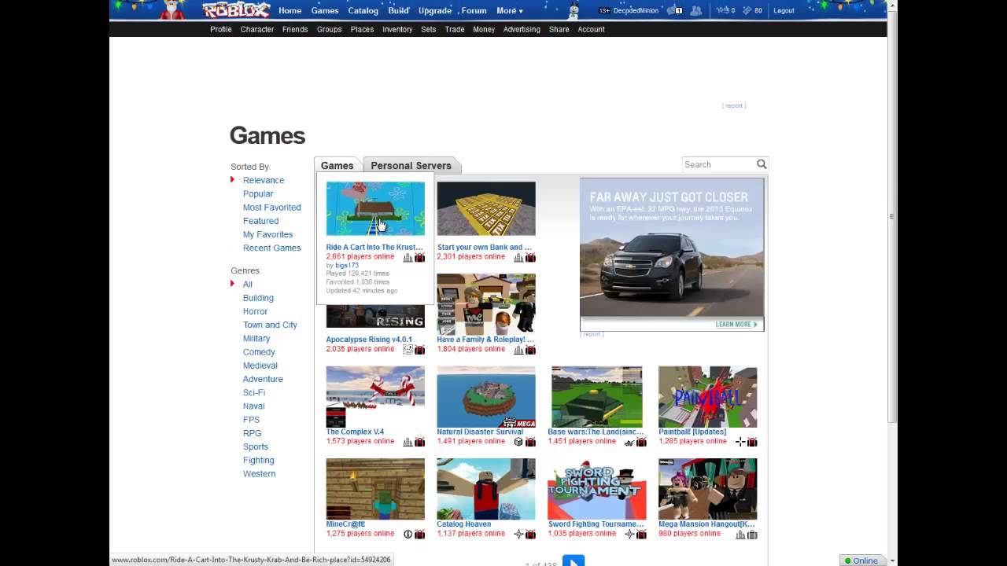The width and height of the screenshot is (1007, 566).
Task: Open Account in sub navigation
Action: click(x=591, y=29)
